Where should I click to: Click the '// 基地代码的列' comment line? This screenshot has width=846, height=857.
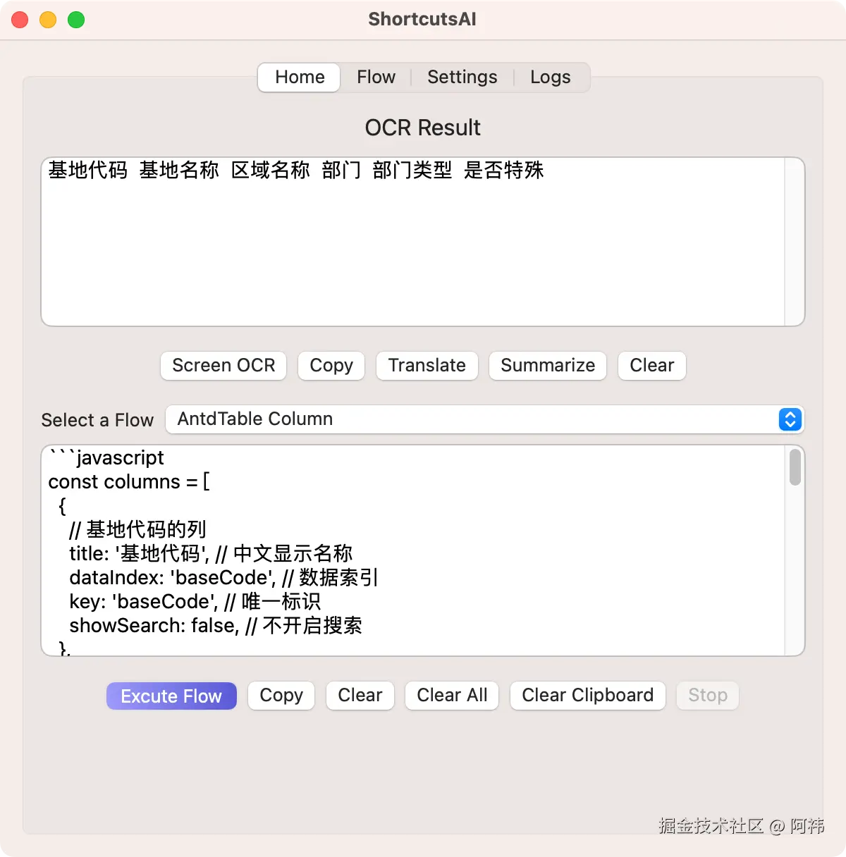[137, 530]
